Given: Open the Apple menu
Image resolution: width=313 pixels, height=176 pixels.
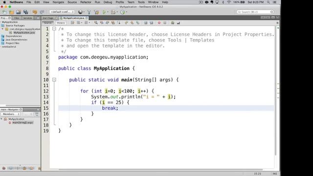Looking at the screenshot, I should (4, 2).
